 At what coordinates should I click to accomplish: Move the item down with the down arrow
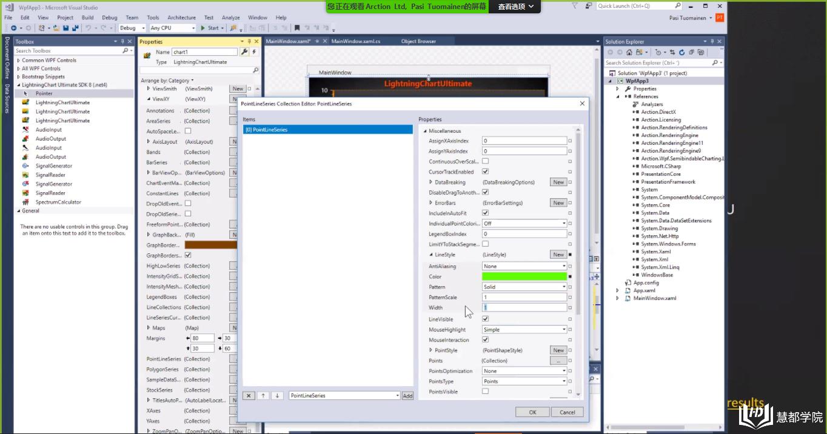(278, 396)
